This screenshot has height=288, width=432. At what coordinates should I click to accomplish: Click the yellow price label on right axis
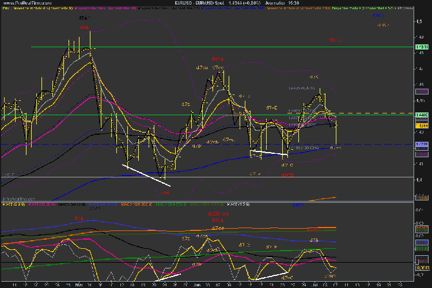(421, 126)
